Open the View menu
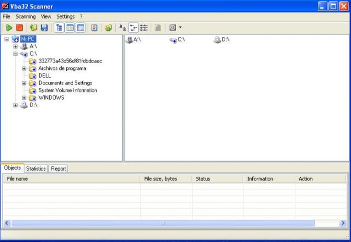This screenshot has width=351, height=242. (x=46, y=16)
